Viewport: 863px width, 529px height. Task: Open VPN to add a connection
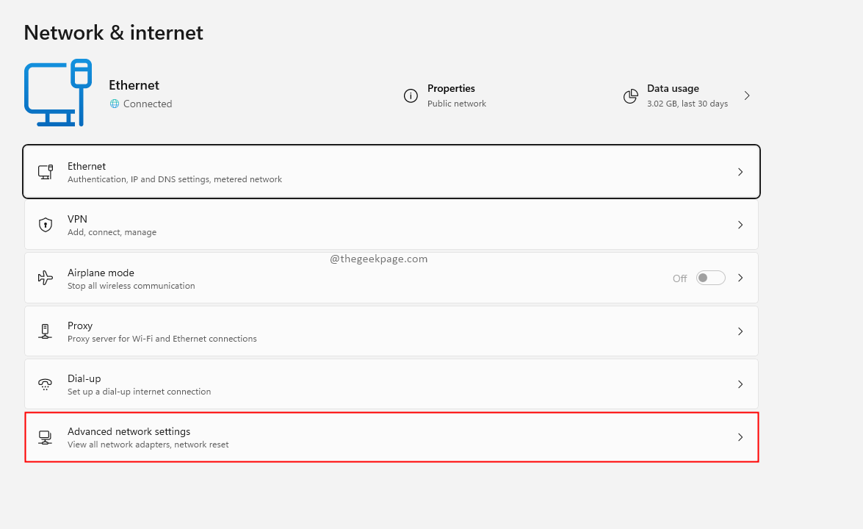coord(391,224)
